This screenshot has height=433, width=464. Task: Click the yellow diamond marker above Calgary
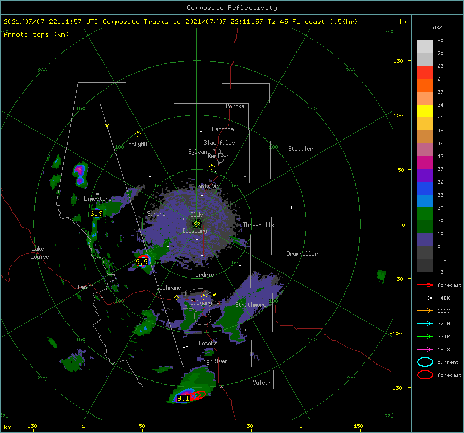(x=204, y=297)
